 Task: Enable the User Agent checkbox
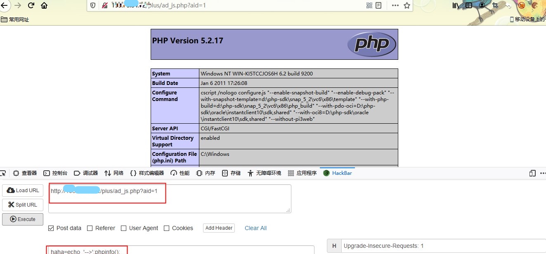coord(124,228)
